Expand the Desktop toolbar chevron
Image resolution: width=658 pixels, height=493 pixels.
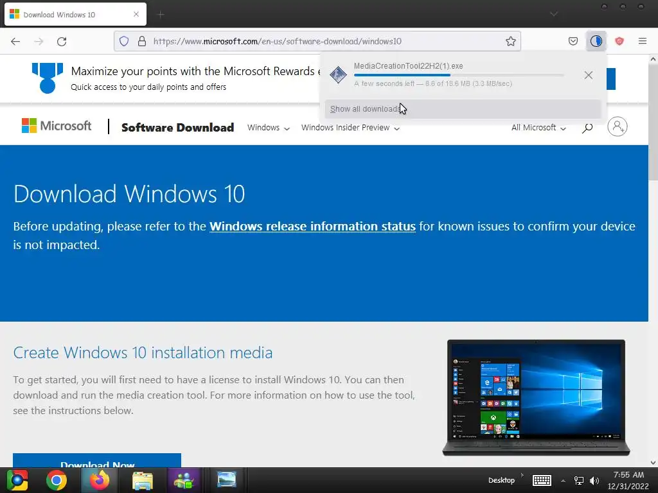point(522,475)
